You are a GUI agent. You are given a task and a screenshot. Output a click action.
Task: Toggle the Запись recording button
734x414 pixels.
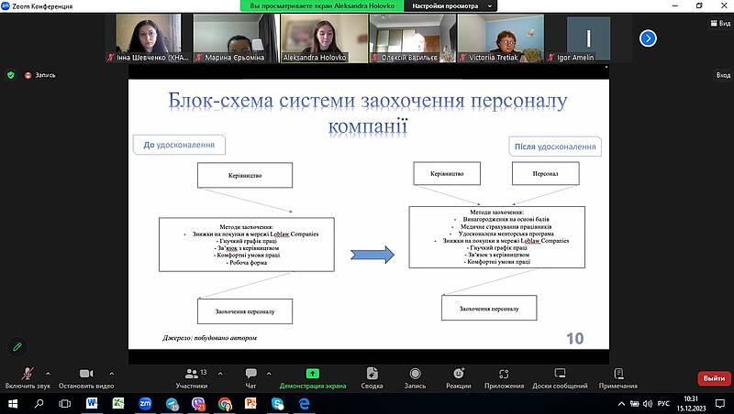click(415, 377)
